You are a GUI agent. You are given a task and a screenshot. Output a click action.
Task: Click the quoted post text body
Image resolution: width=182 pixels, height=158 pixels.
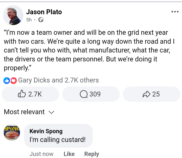pos(86,50)
